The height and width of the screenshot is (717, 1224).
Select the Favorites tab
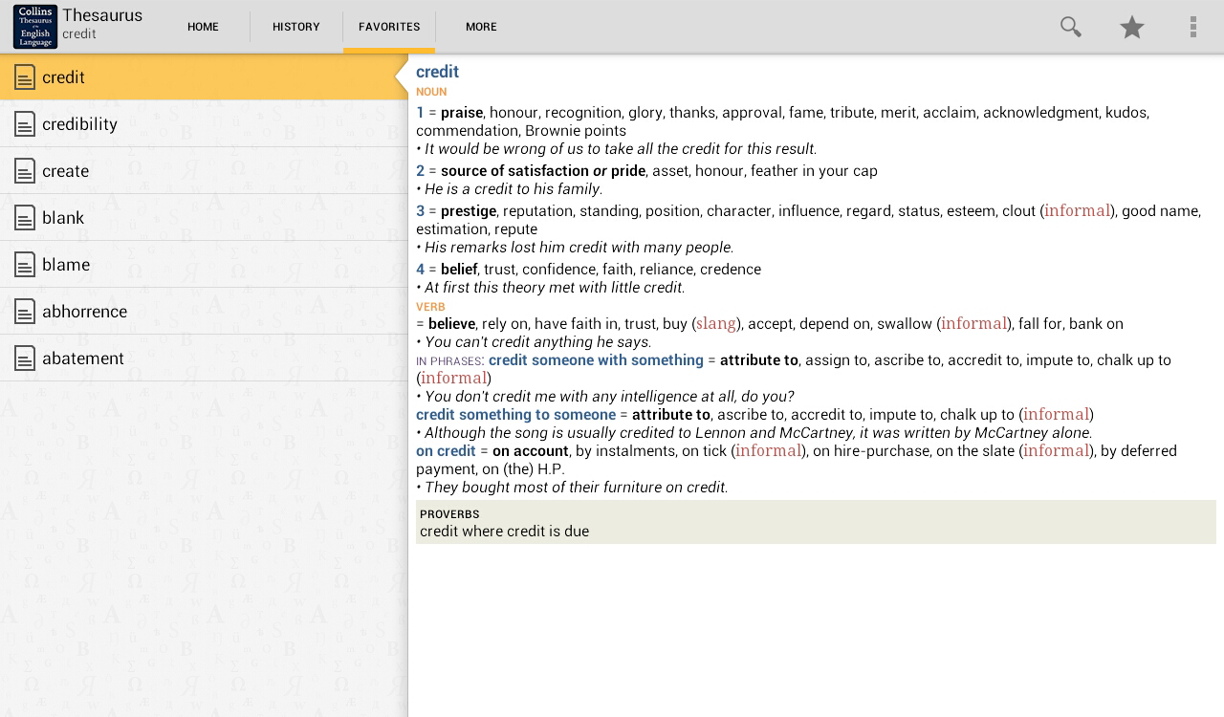(389, 27)
